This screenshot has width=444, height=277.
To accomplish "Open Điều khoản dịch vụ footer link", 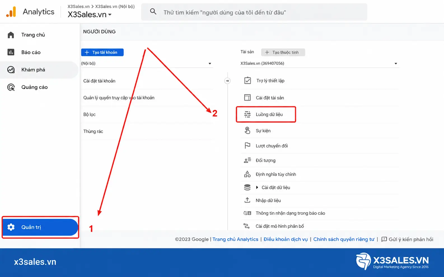I will pyautogui.click(x=286, y=239).
